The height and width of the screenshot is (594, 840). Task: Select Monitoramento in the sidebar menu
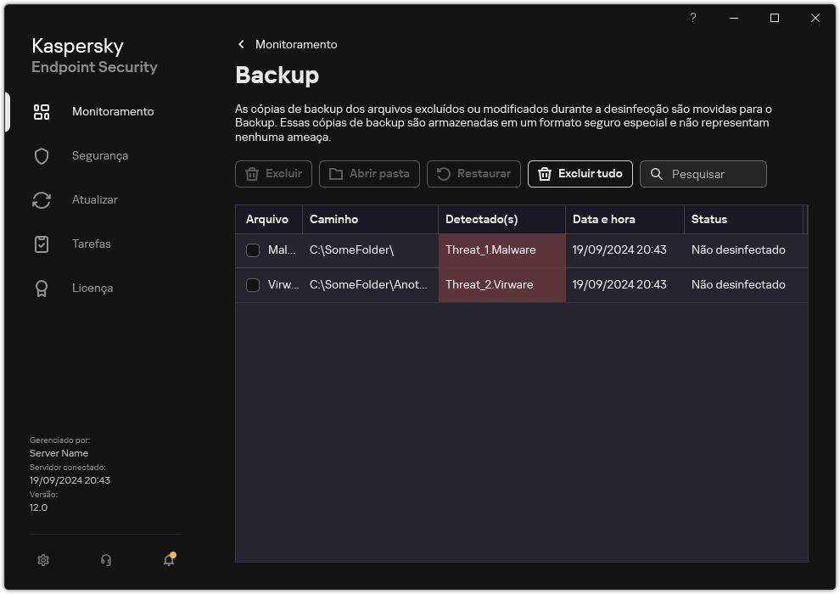pos(114,112)
